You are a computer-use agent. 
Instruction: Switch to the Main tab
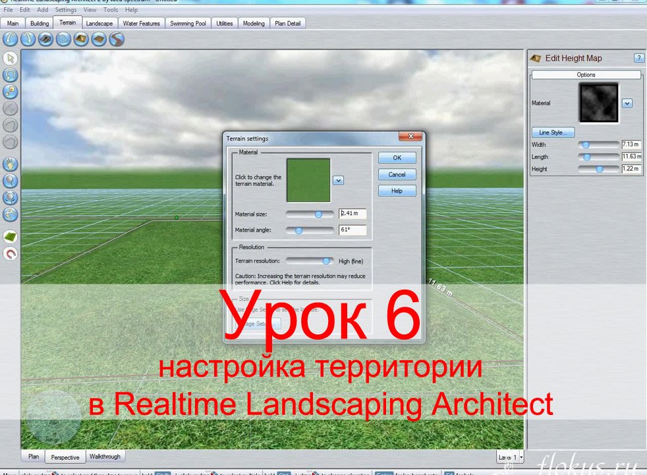(13, 24)
